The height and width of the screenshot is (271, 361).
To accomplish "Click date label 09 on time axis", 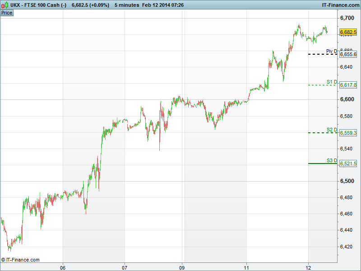I will coord(183,267).
